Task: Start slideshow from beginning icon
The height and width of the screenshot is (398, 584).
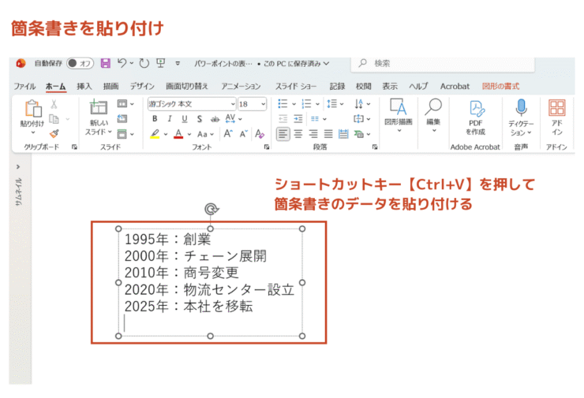Action: pyautogui.click(x=160, y=63)
